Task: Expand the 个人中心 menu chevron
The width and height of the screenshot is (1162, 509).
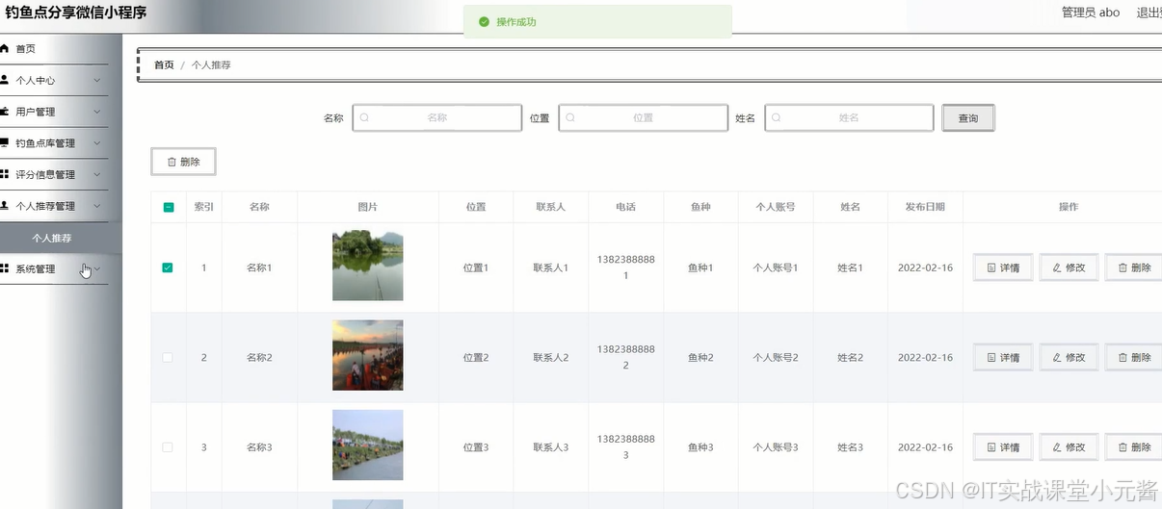Action: [97, 80]
